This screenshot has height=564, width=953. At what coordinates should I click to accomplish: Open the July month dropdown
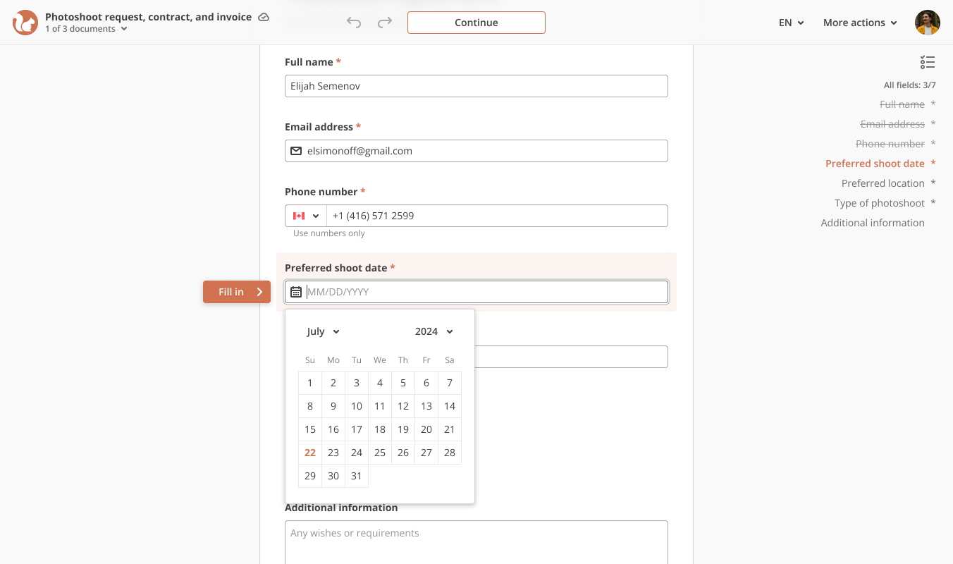pos(324,331)
